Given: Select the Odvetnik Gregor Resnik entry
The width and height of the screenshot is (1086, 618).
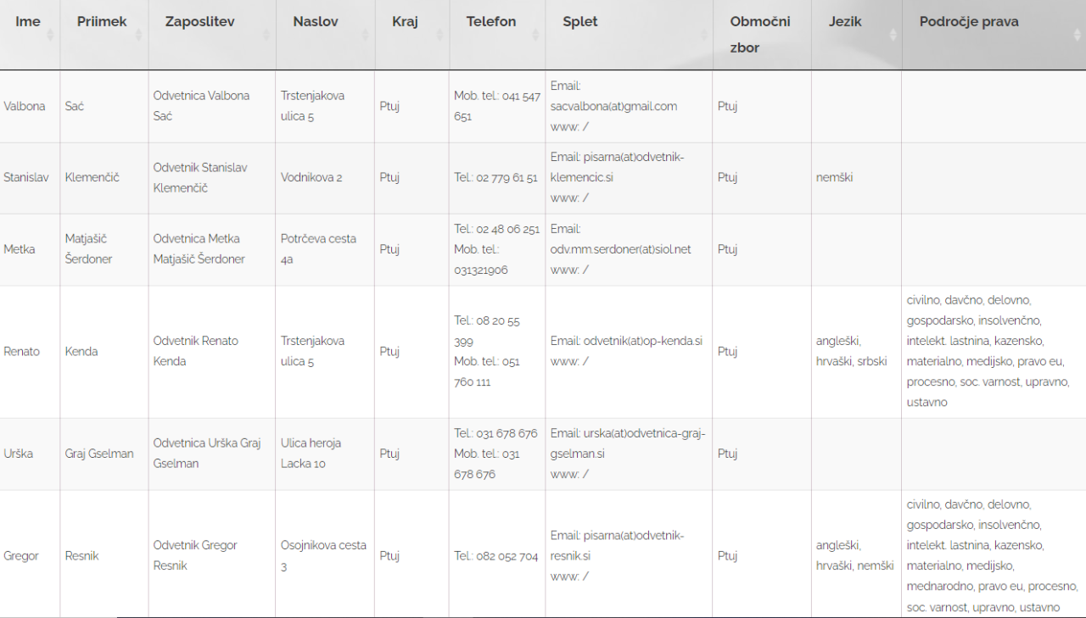Looking at the screenshot, I should coord(195,555).
